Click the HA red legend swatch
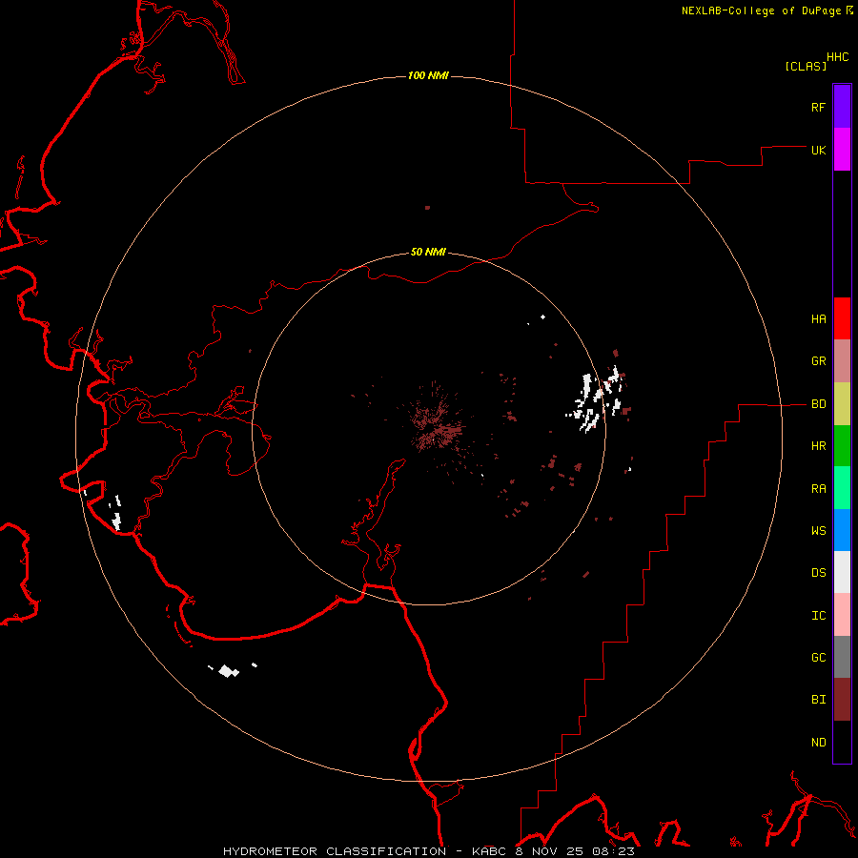This screenshot has width=858, height=858. pyautogui.click(x=842, y=318)
